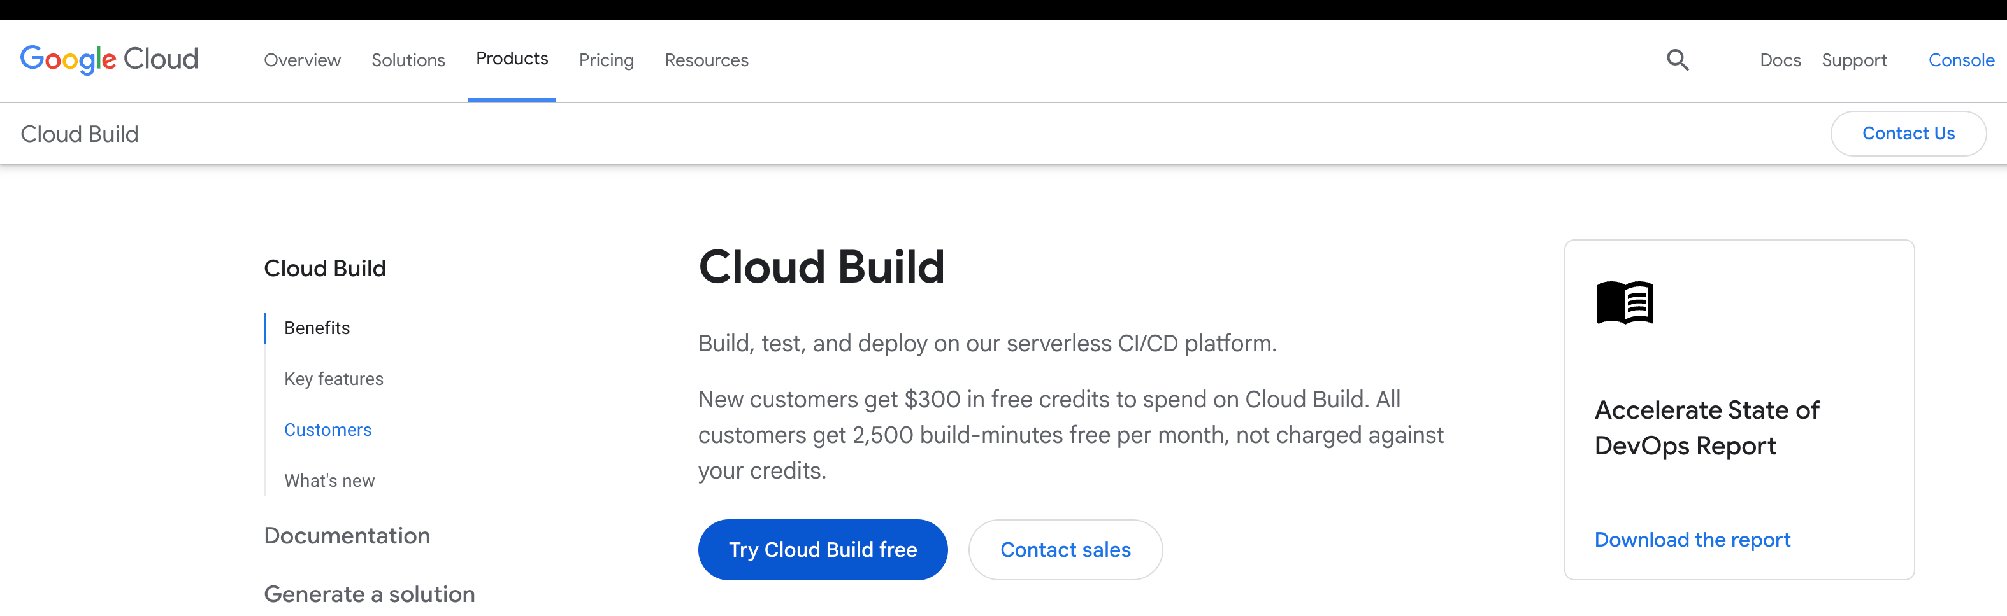Open Support from the header

pyautogui.click(x=1853, y=60)
